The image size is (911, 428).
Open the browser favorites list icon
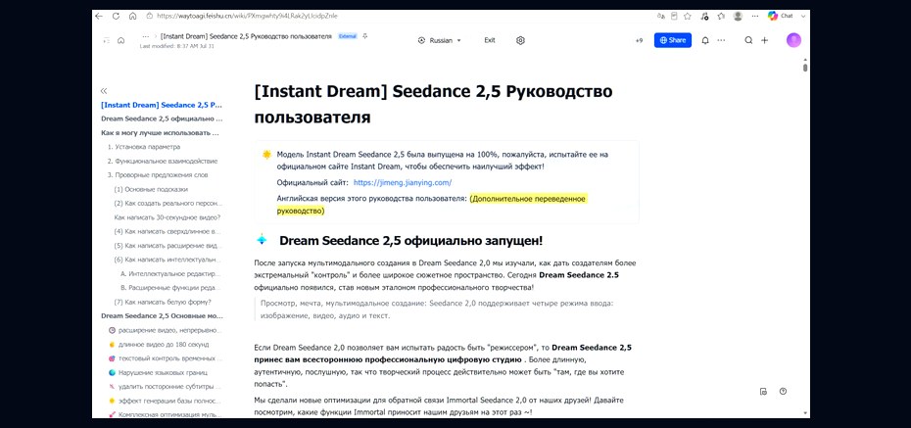(721, 17)
